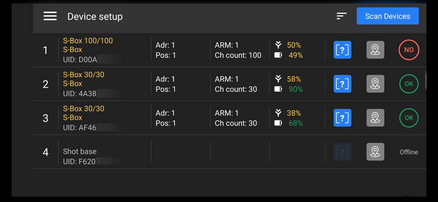
Task: Tap the Offline status of device 4
Action: tap(409, 152)
